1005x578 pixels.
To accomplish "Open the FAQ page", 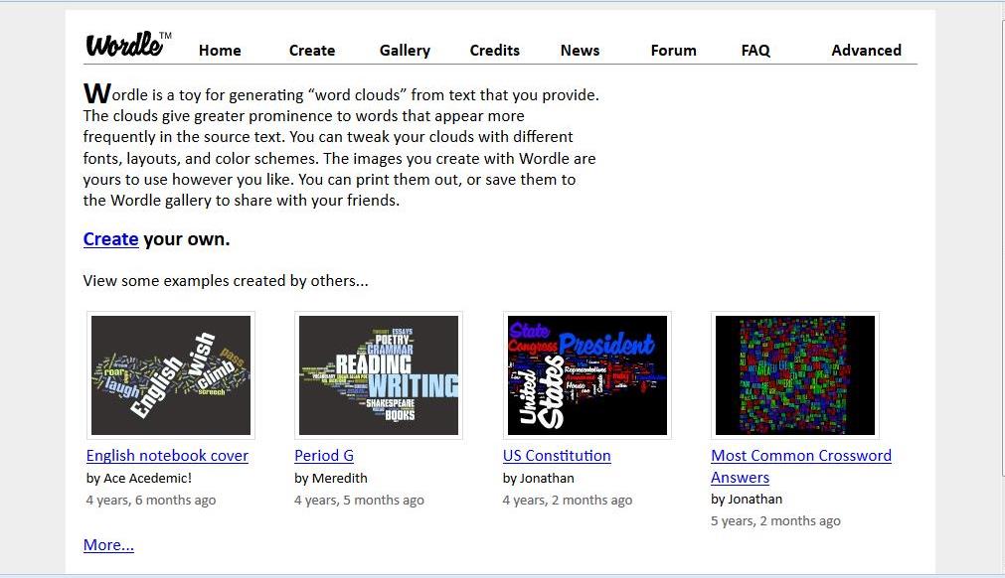I will [755, 51].
